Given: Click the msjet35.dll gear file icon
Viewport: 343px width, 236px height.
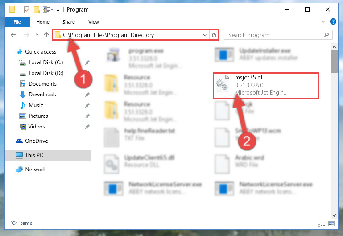Looking at the screenshot, I should coord(222,84).
